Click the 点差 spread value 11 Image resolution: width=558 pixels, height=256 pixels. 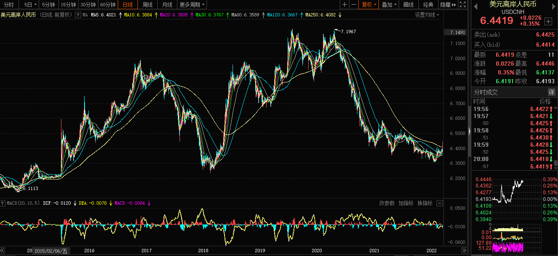pyautogui.click(x=551, y=55)
